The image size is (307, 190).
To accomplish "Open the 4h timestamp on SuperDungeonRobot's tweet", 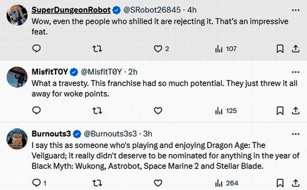I will click(192, 10).
